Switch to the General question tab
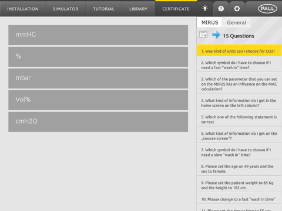Viewport: 282px width, 211px height. tap(236, 22)
